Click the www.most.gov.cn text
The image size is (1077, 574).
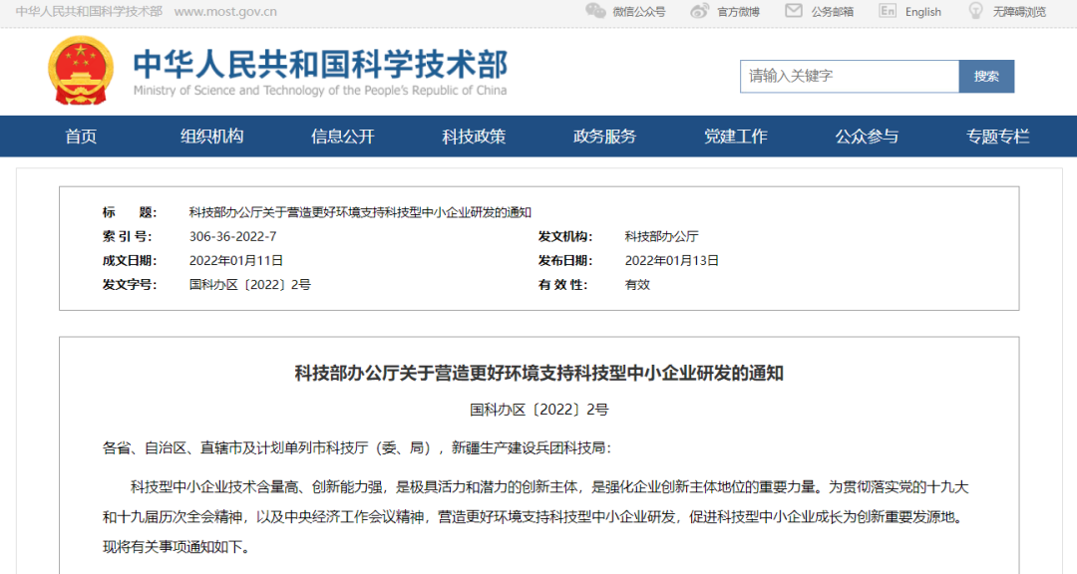point(225,12)
